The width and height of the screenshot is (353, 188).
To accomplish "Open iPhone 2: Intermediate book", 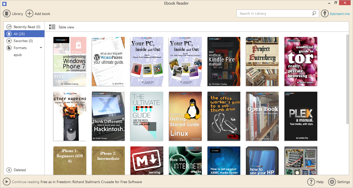I will (x=108, y=161).
